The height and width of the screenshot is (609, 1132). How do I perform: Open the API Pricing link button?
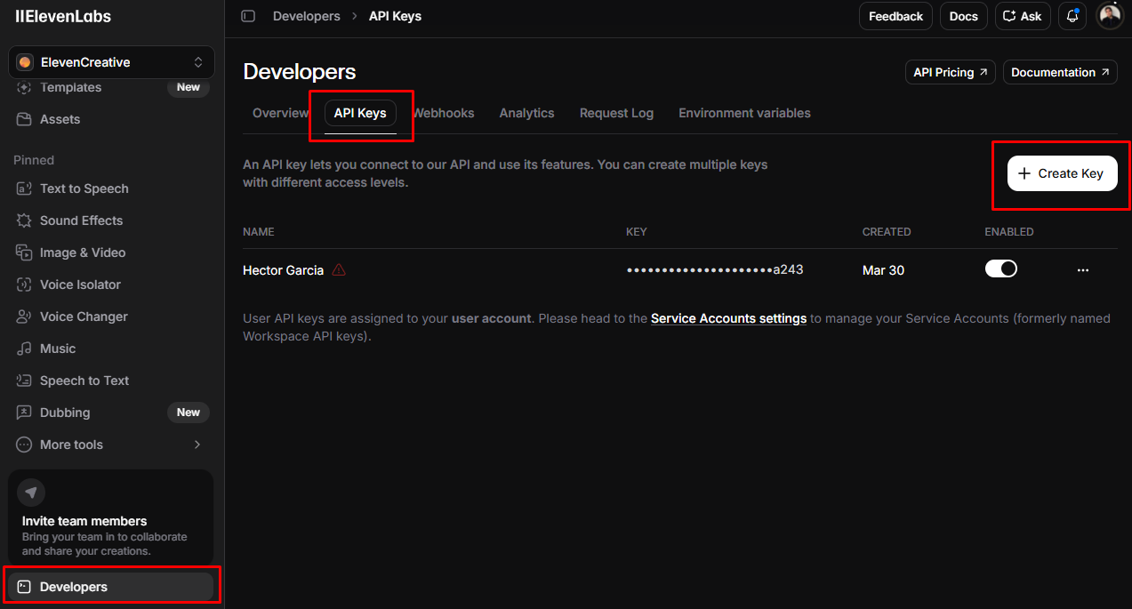coord(950,72)
